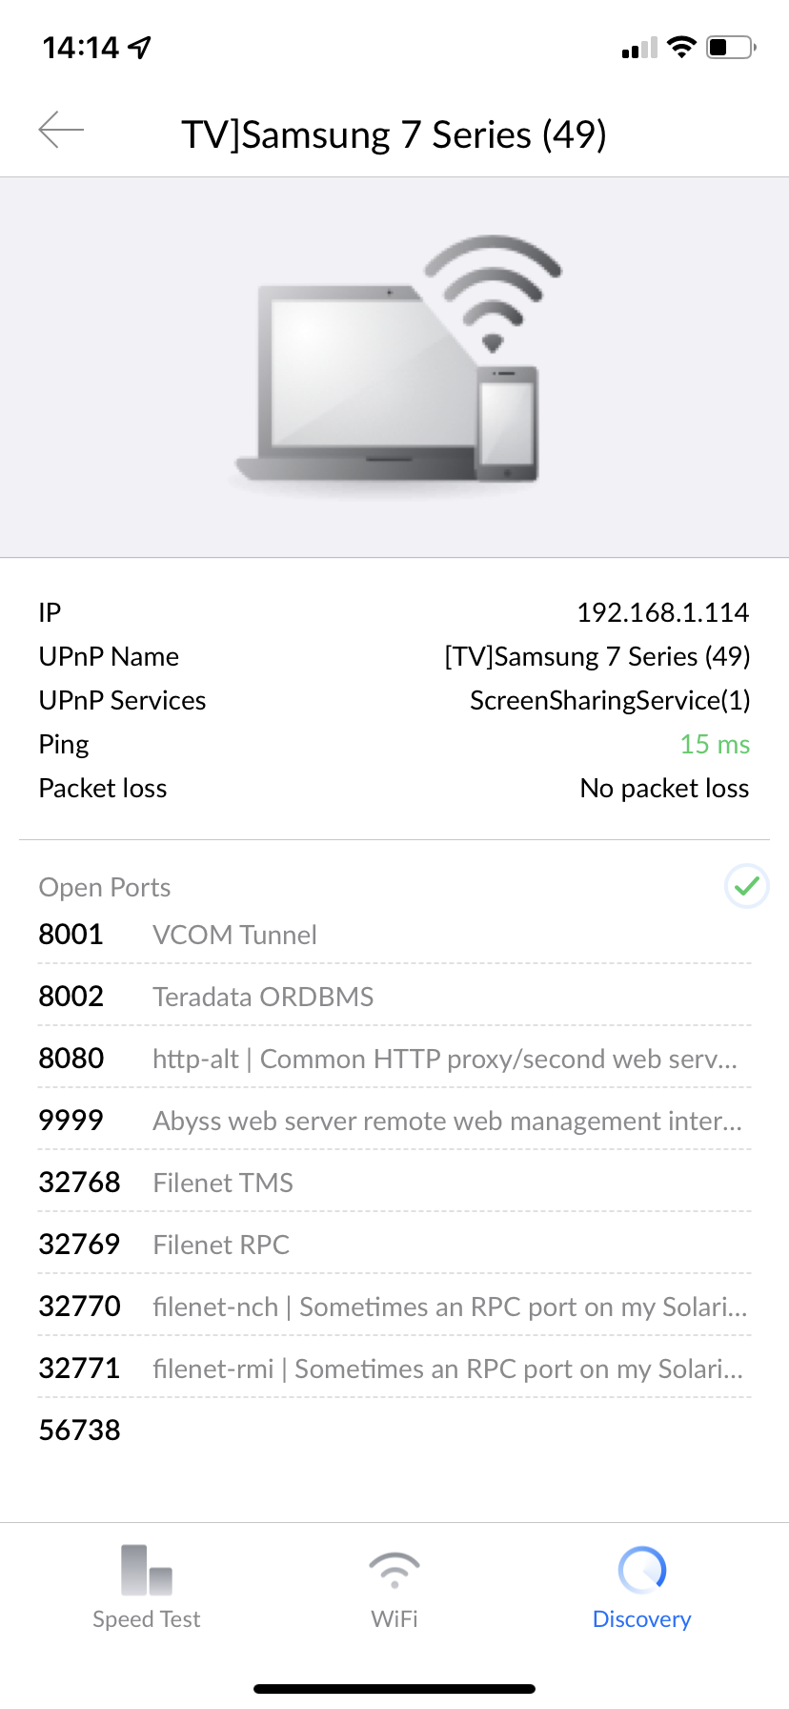
Task: Switch to the Speed Test tab
Action: pos(146,1583)
